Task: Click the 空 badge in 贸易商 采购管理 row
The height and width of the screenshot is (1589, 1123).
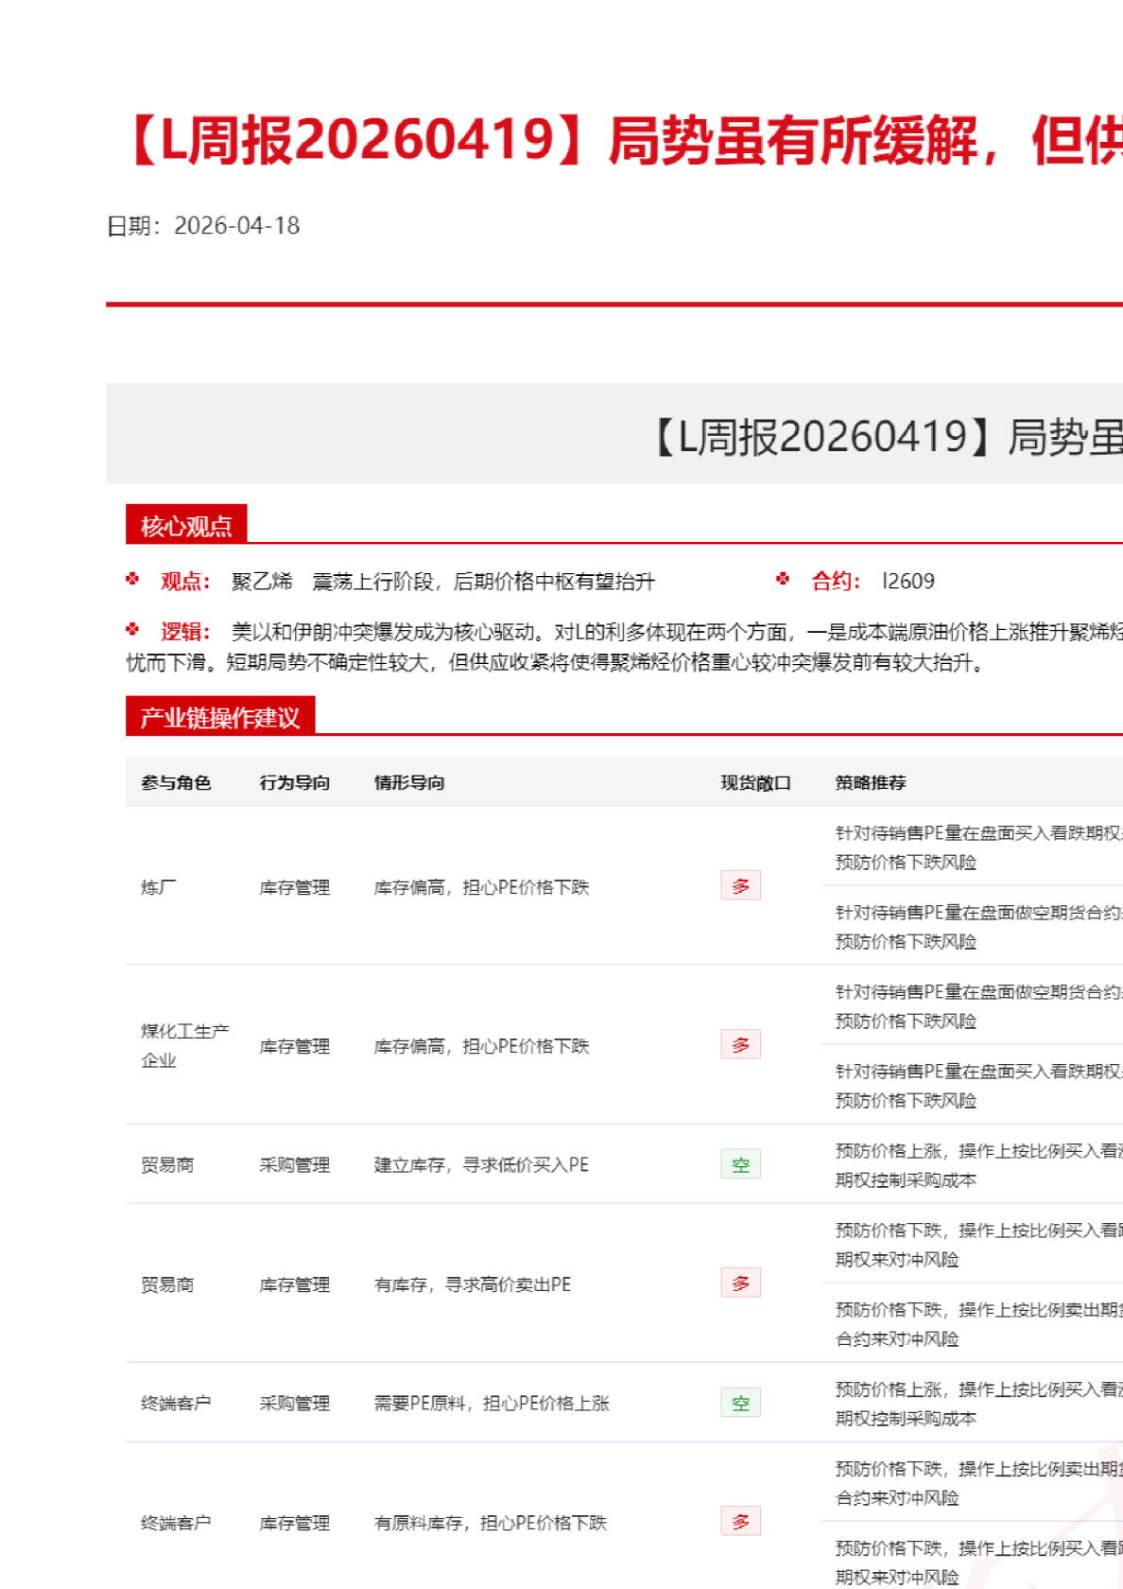Action: point(740,1164)
